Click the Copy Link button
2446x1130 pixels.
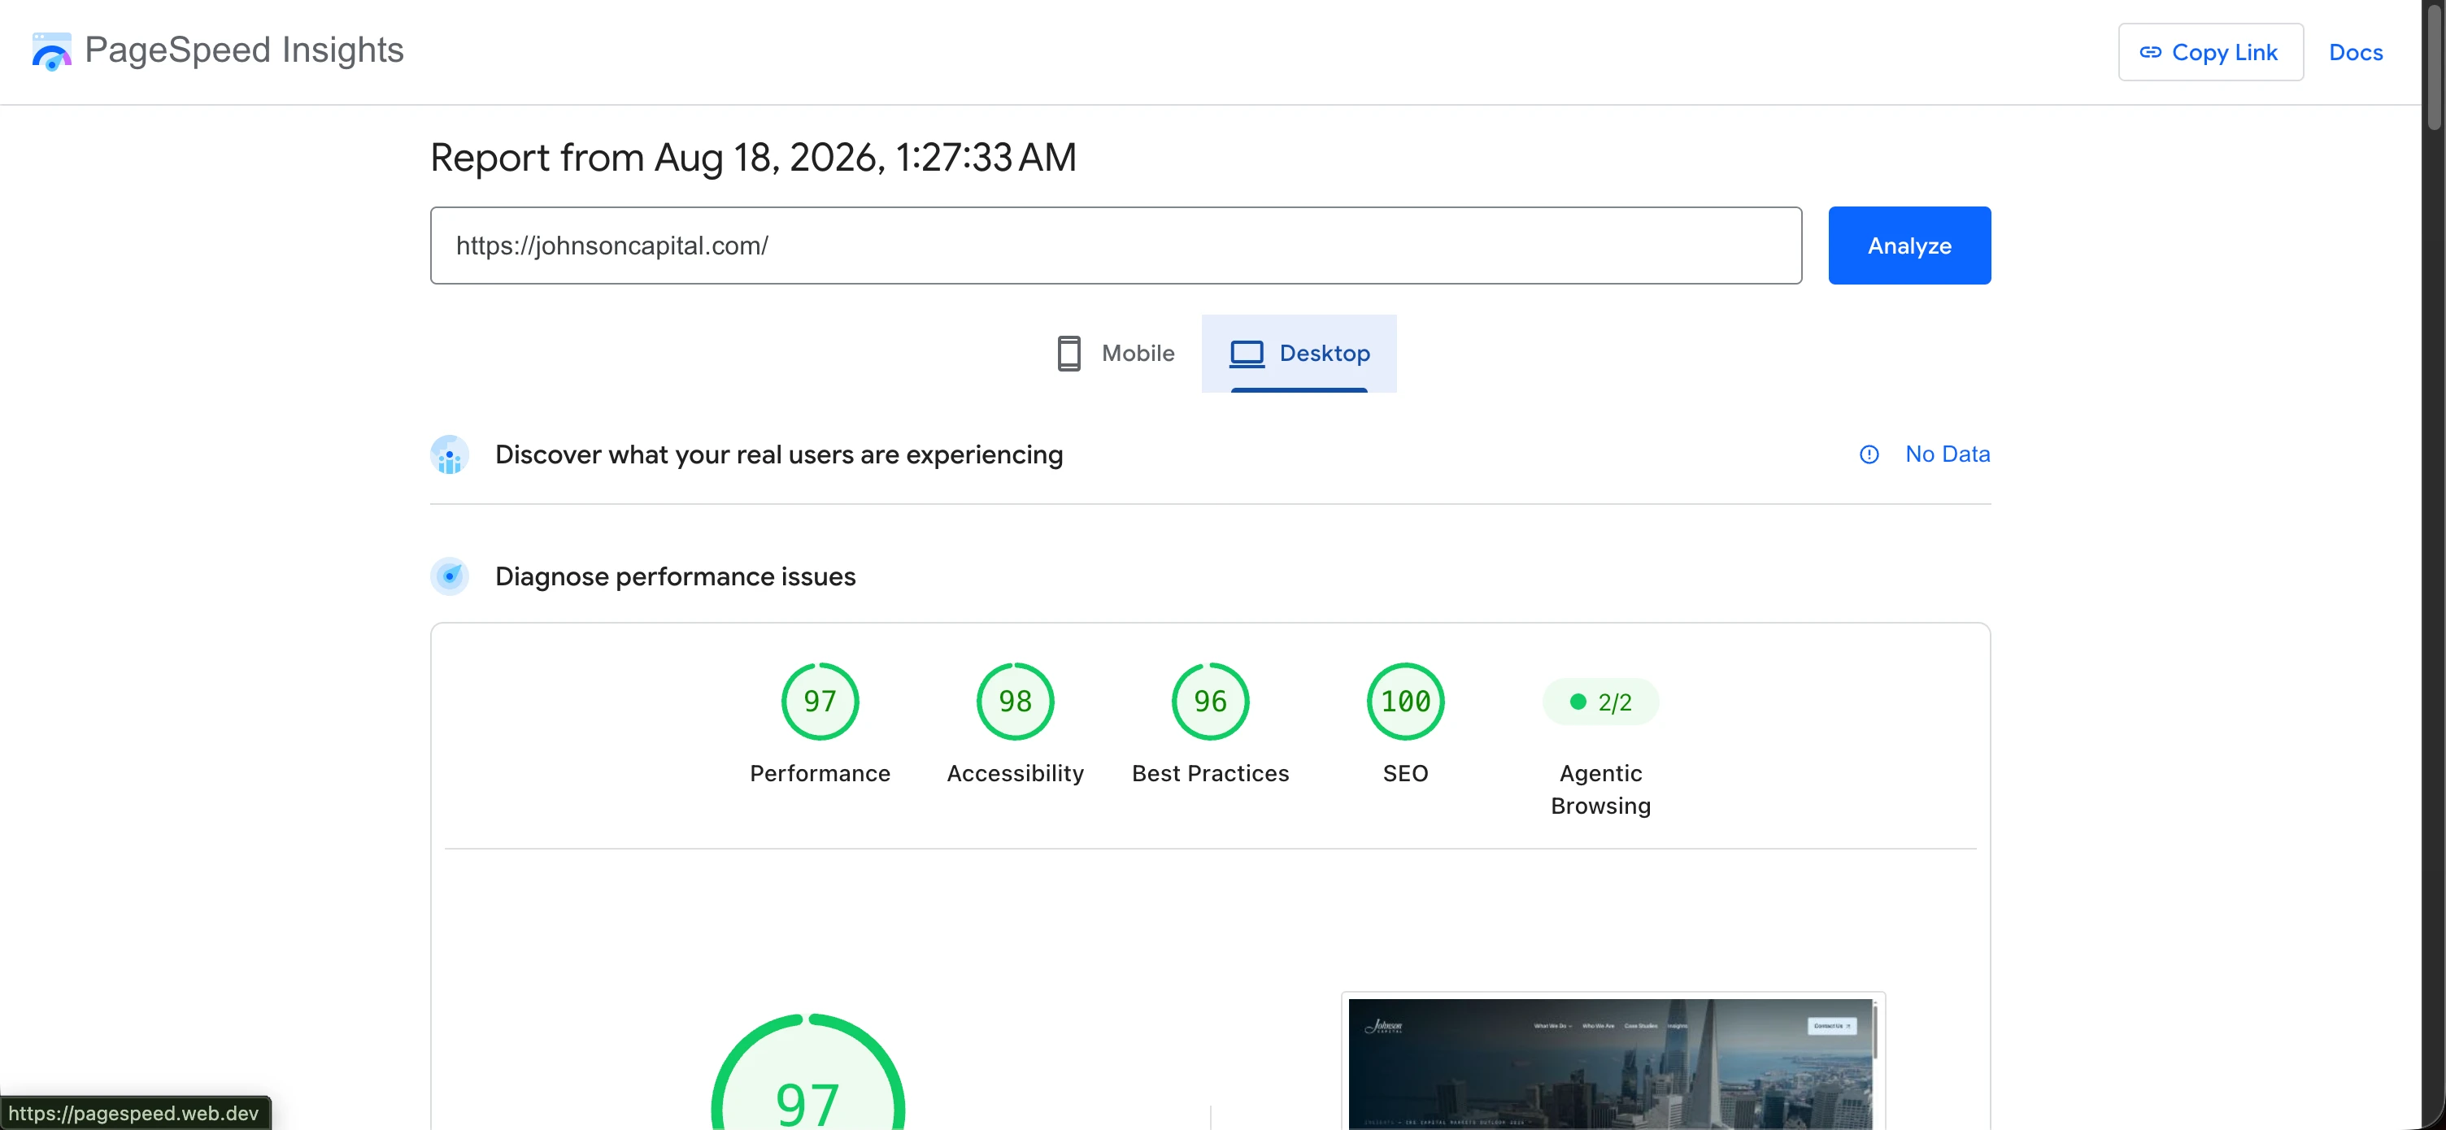point(2210,52)
